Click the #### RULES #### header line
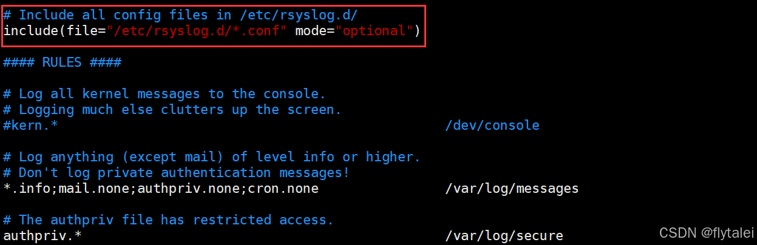The width and height of the screenshot is (757, 245). pos(63,62)
